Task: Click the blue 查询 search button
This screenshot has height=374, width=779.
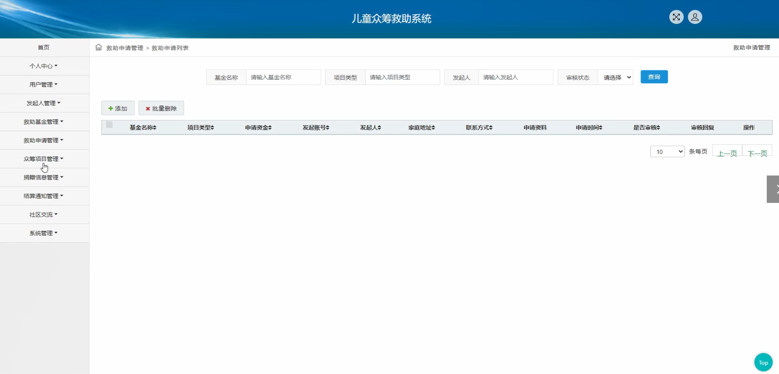Action: pos(654,77)
